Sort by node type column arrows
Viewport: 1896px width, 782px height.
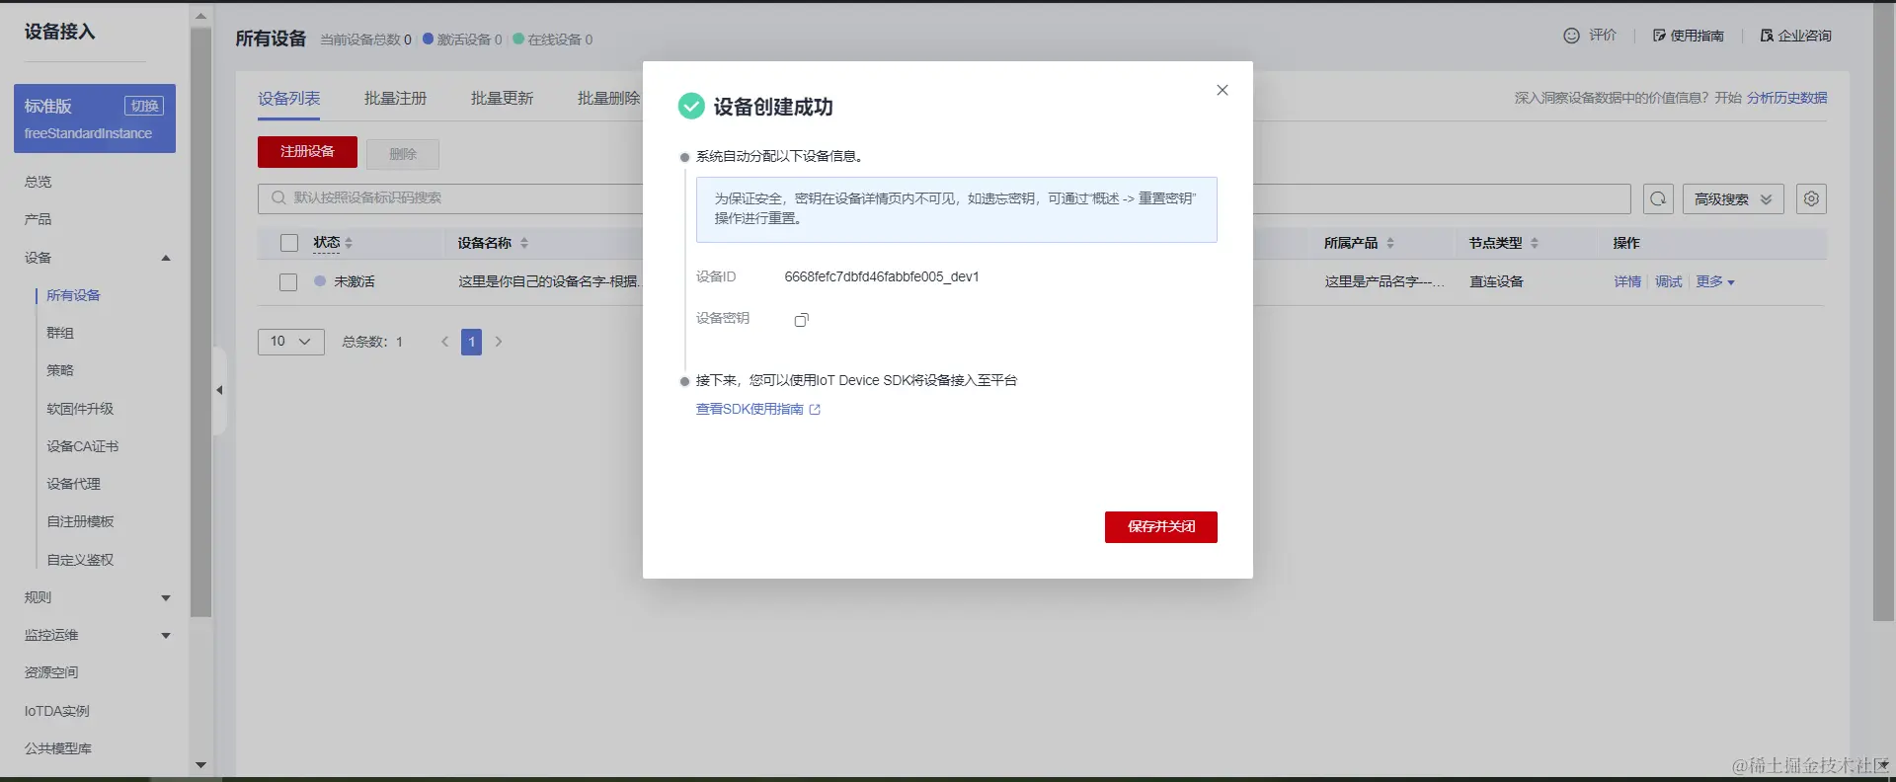(x=1535, y=243)
